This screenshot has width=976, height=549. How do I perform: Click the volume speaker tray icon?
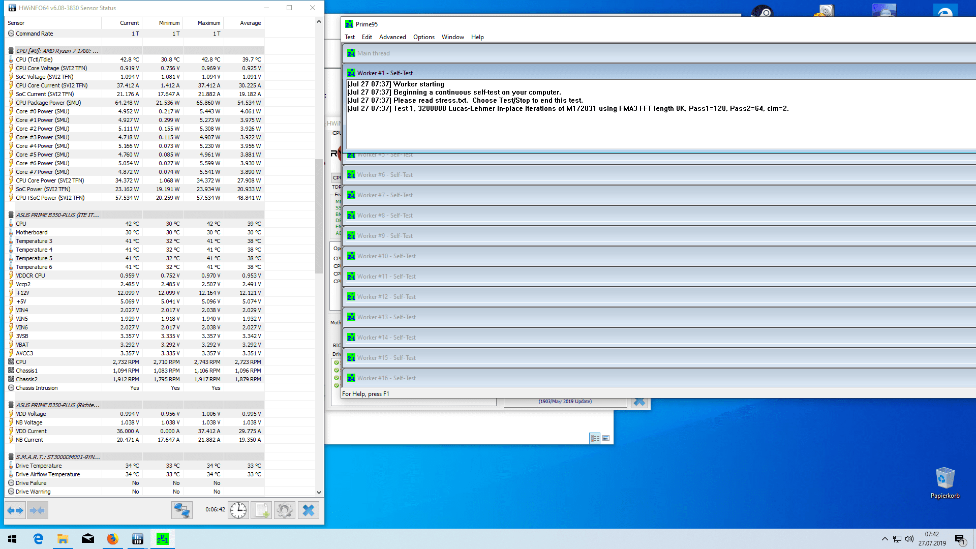click(x=909, y=539)
